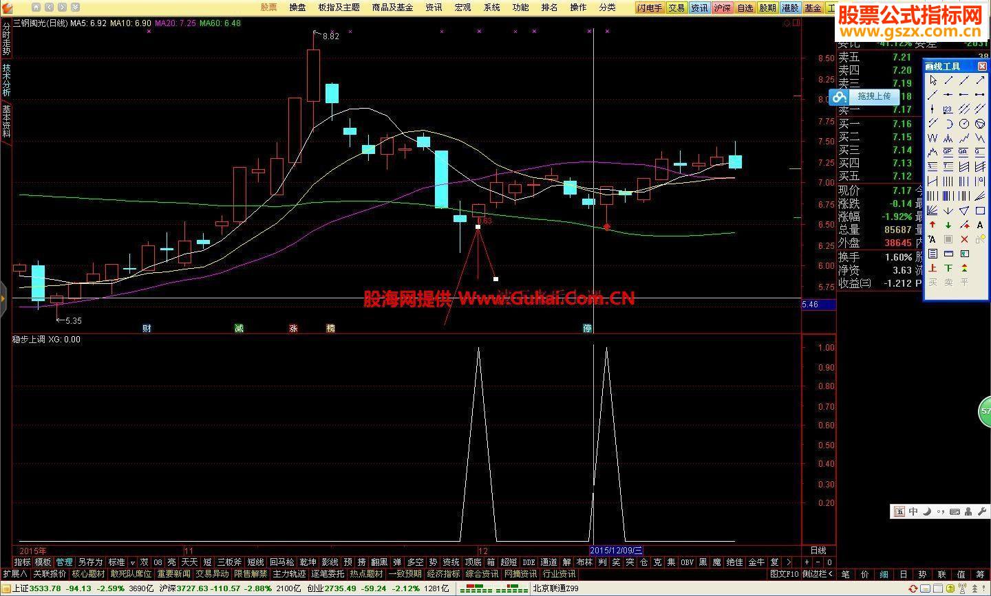Viewport: 991px width, 596px height.
Task: Collapse the sidebar with 侧边栏 toggle
Action: pyautogui.click(x=818, y=574)
